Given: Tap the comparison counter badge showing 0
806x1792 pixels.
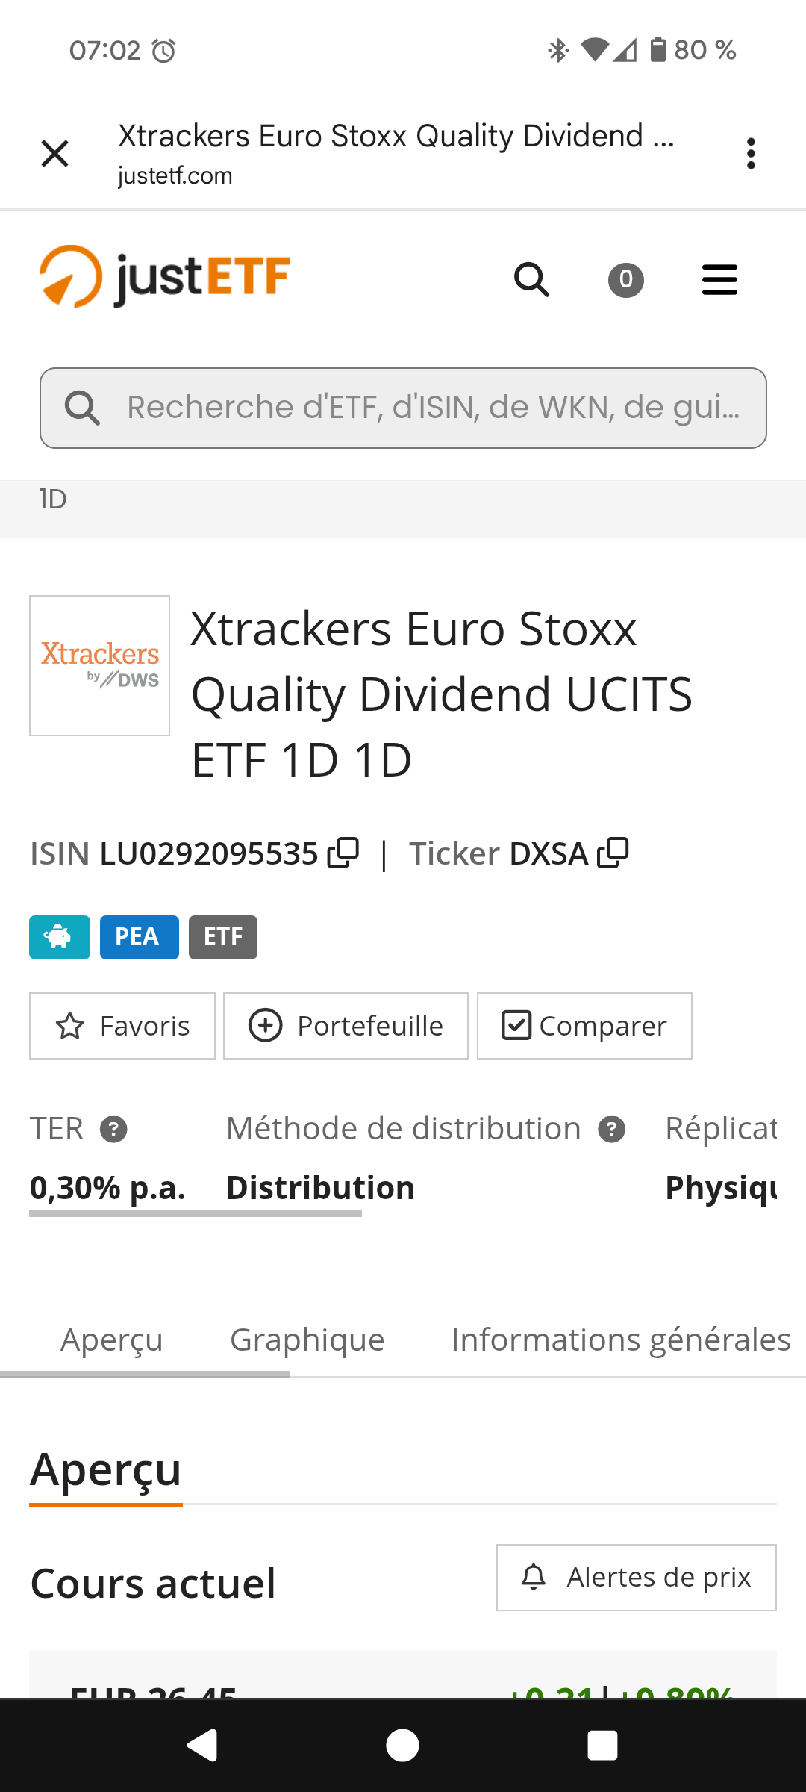Looking at the screenshot, I should (625, 280).
